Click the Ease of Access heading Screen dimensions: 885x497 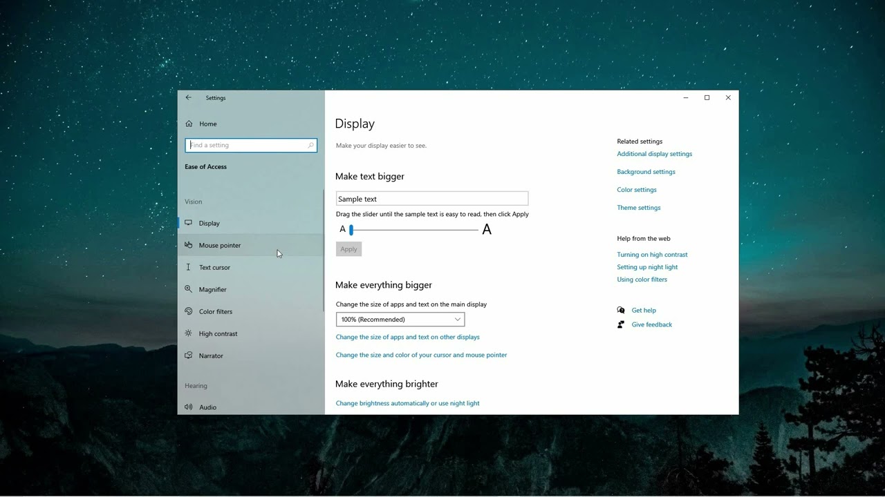pyautogui.click(x=205, y=167)
